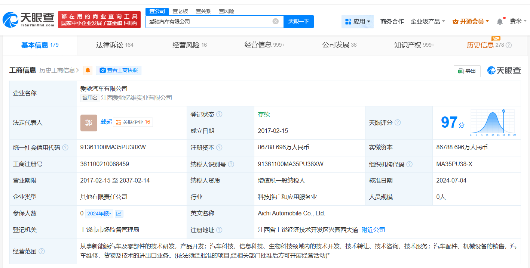The image size is (530, 268).
Task: Show help for 经营范围
Action: coord(42,251)
